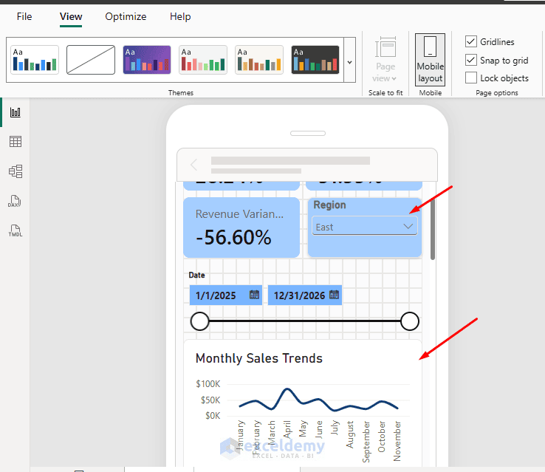This screenshot has height=472, width=545.
Task: Click the end date calendar icon
Action: pos(334,295)
